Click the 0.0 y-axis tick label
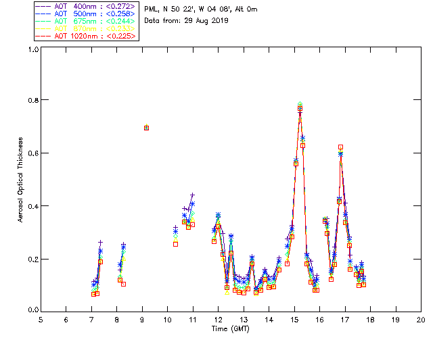The height and width of the screenshot is (346, 433). (x=32, y=311)
